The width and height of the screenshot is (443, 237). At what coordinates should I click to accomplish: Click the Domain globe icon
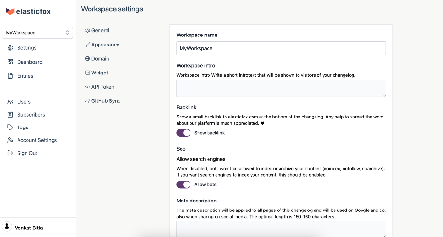(x=87, y=59)
